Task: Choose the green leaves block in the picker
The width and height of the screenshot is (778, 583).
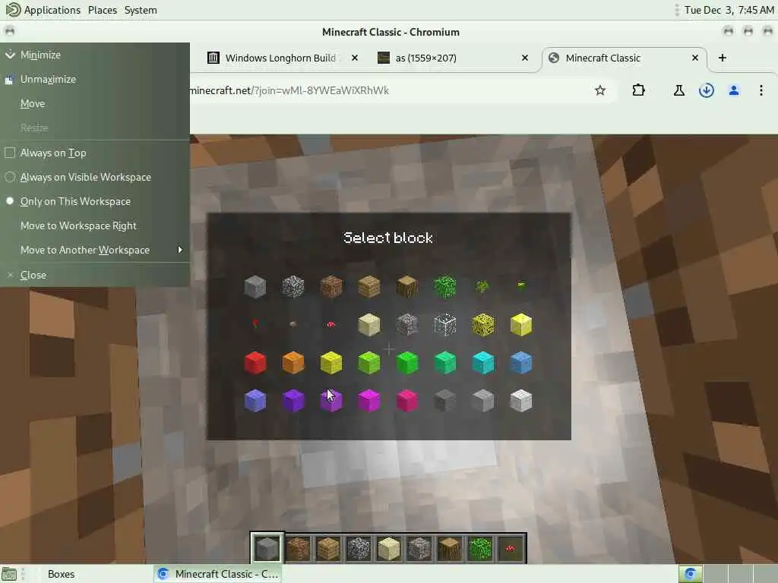Action: coord(444,287)
